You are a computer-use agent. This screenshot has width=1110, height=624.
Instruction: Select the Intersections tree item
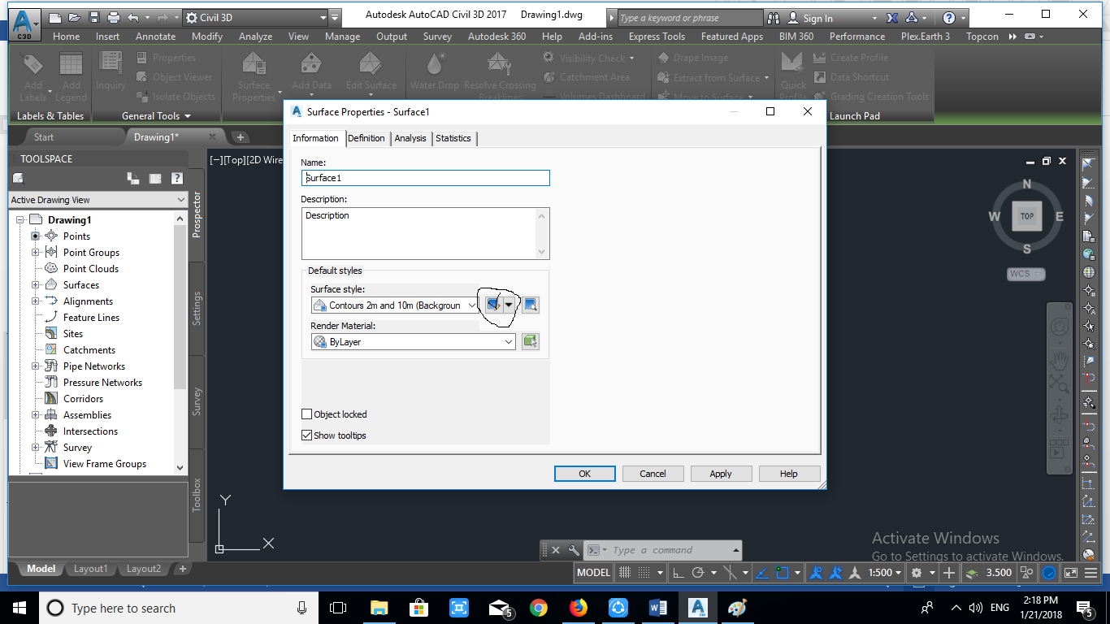(90, 431)
